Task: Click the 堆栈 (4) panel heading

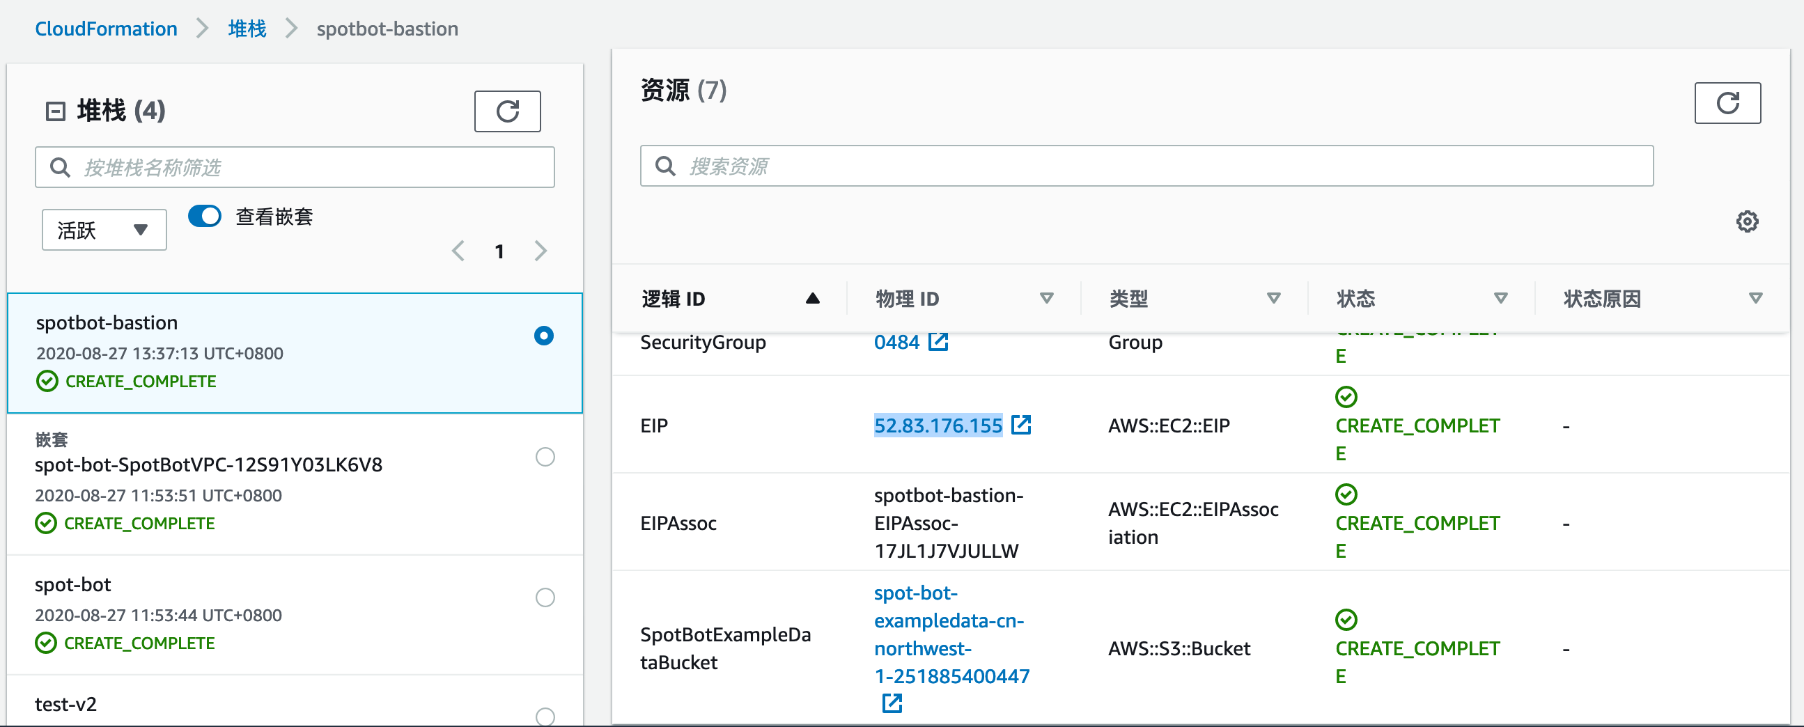Action: [x=121, y=111]
